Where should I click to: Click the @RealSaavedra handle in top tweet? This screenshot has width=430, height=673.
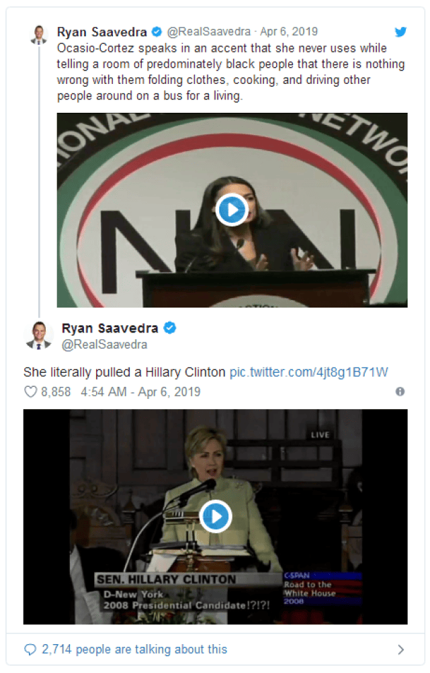pos(208,32)
